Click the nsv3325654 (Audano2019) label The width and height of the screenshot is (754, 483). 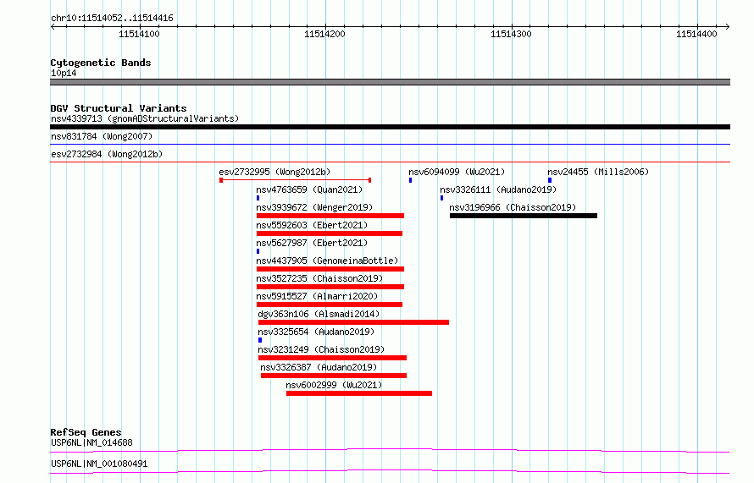click(316, 332)
